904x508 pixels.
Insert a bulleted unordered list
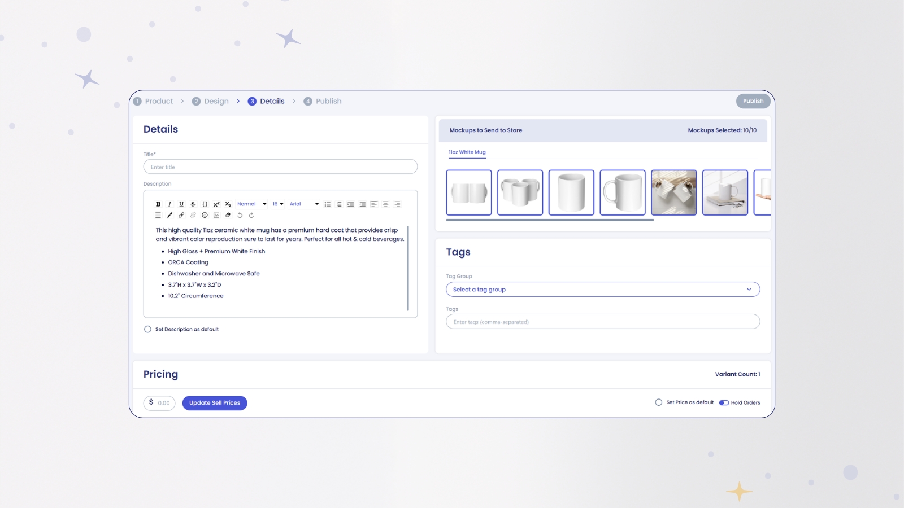tap(328, 204)
